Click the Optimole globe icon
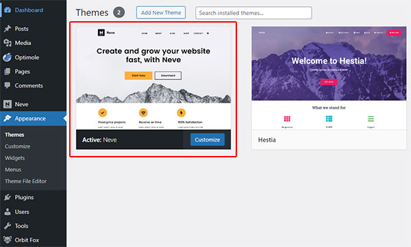Screen dimensions: 411x247 click(x=8, y=57)
